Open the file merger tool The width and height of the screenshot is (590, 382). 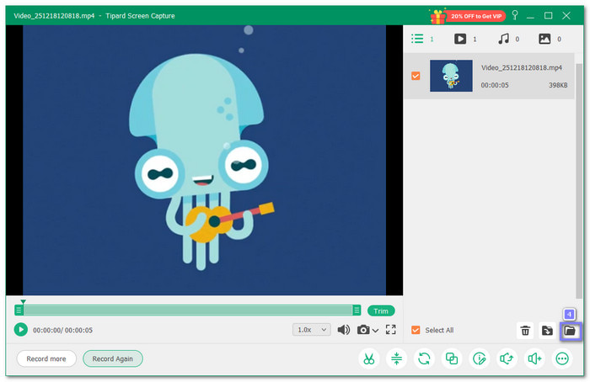tap(452, 358)
